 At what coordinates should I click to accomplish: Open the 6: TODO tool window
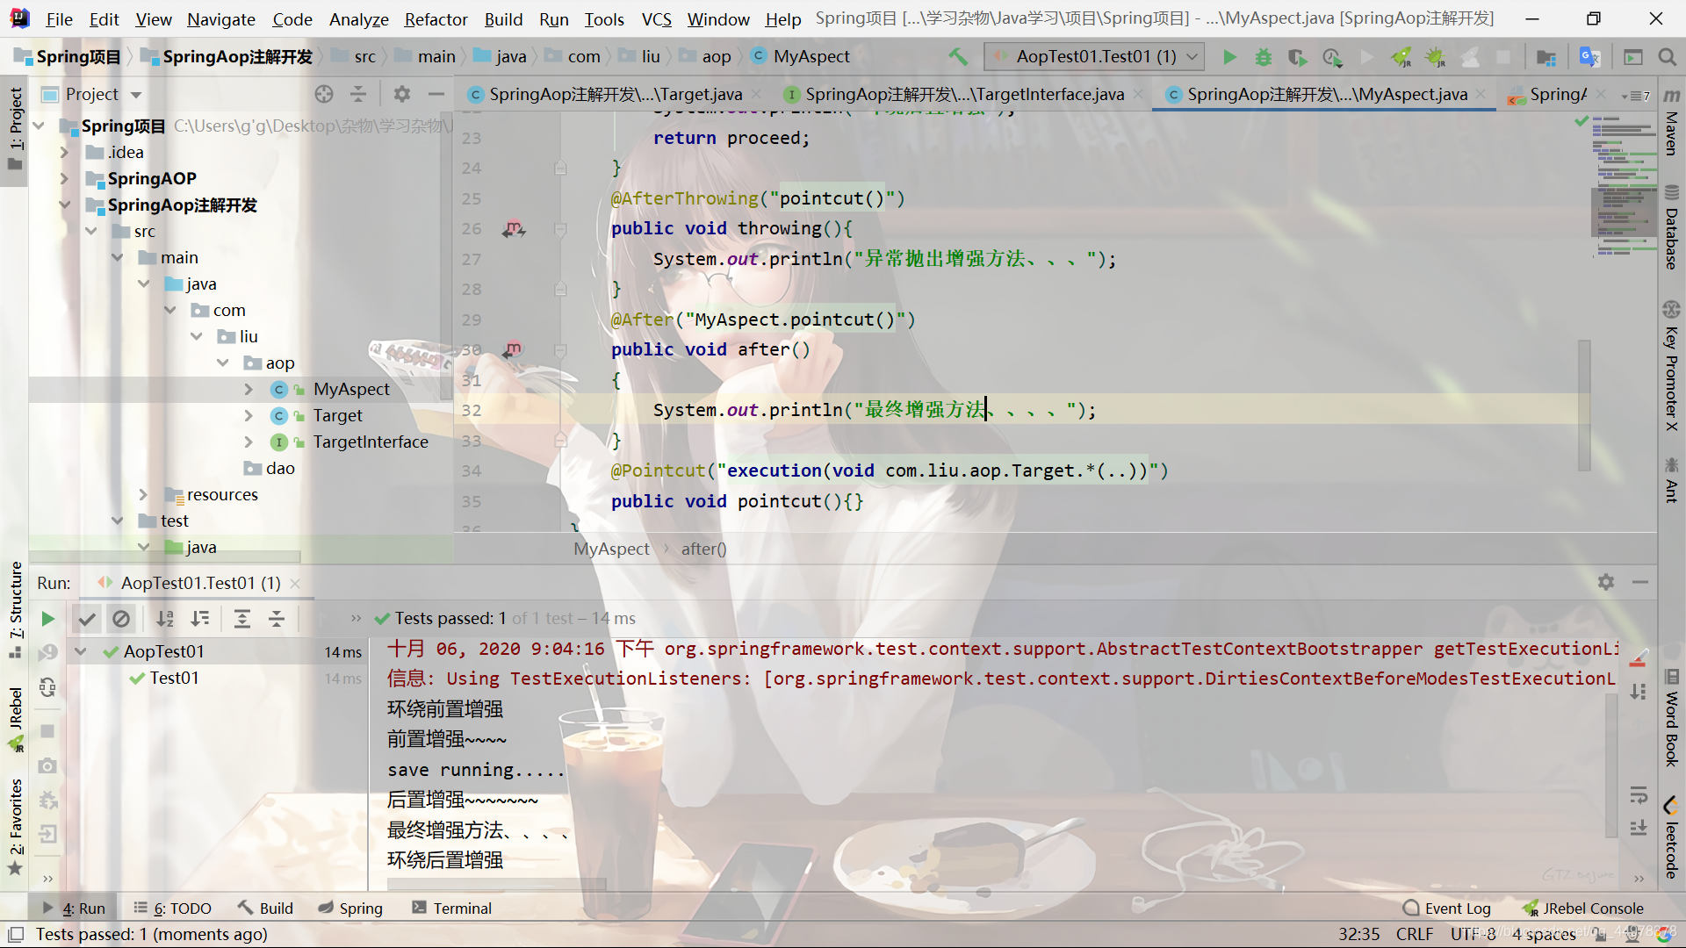(x=173, y=908)
